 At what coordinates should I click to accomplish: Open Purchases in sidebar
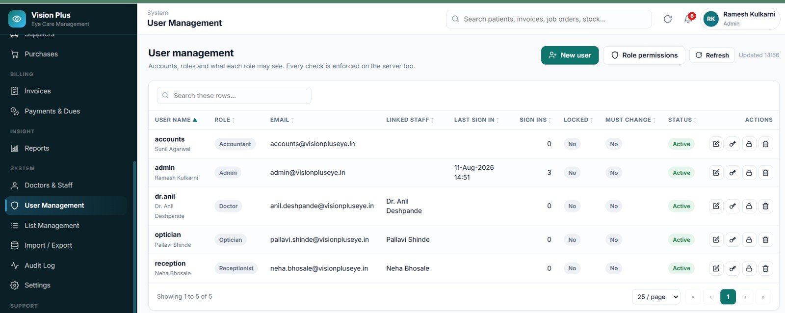pos(66,54)
